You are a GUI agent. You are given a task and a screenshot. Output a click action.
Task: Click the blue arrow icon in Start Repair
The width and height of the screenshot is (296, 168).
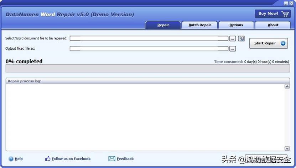(x=283, y=43)
